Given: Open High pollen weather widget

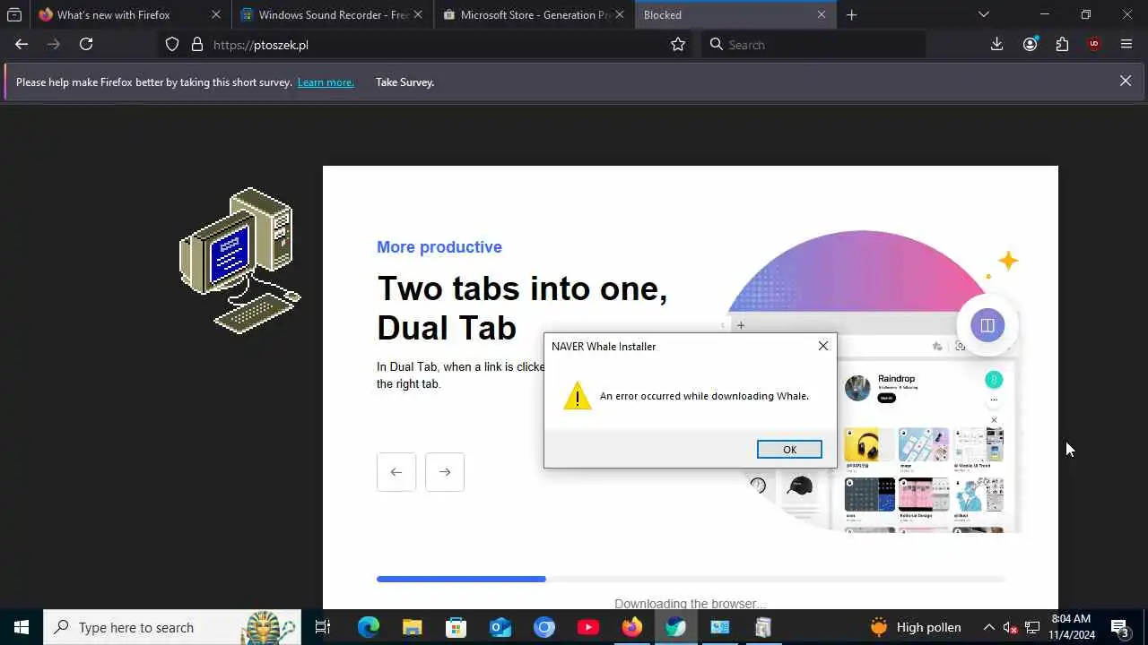Looking at the screenshot, I should click(x=916, y=627).
